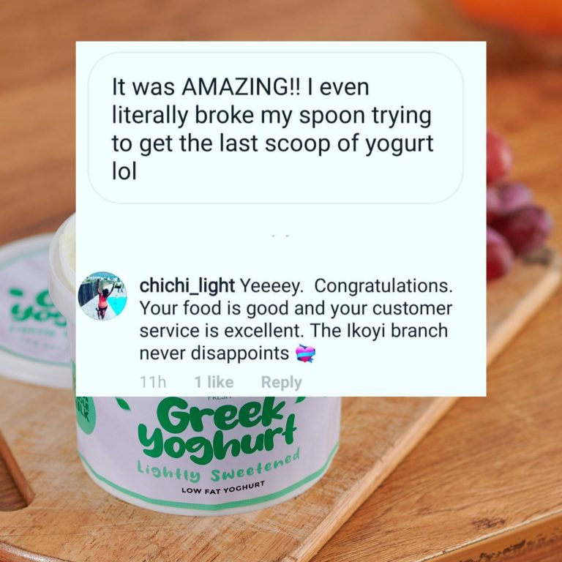This screenshot has height=562, width=562.
Task: Select the word Congratulations in the comment
Action: pos(383,286)
